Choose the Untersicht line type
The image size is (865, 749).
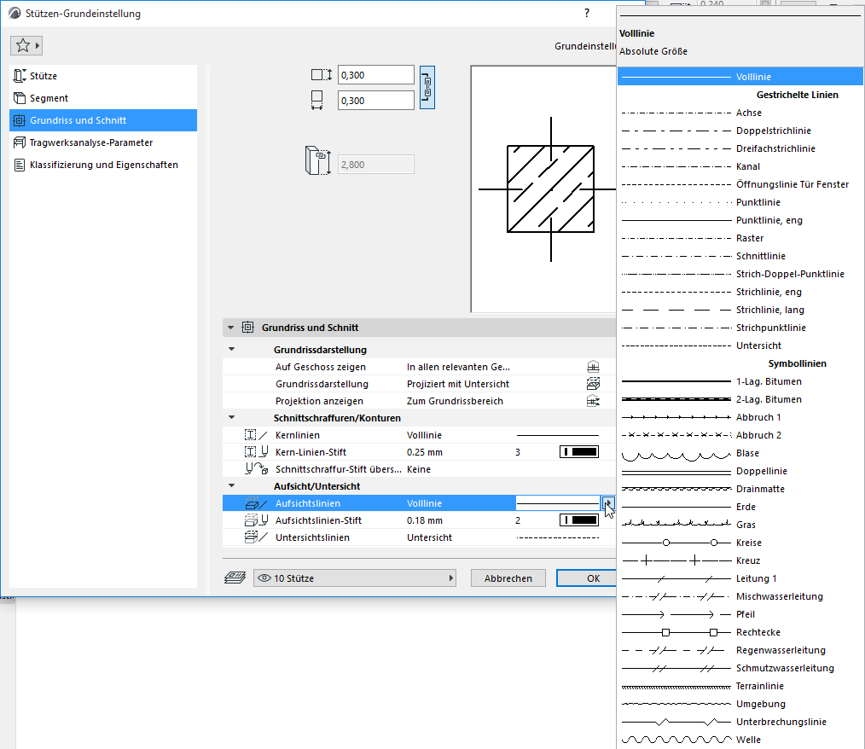coord(740,345)
